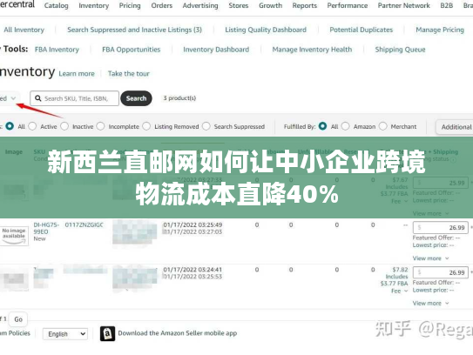Select the Search Suppressed radio button
This screenshot has width=473, height=355.
click(206, 126)
